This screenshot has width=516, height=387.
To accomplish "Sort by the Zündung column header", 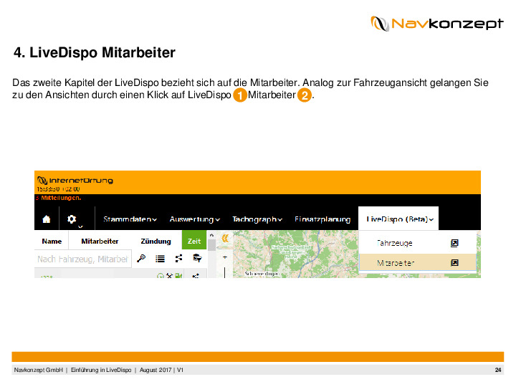I will coord(156,242).
